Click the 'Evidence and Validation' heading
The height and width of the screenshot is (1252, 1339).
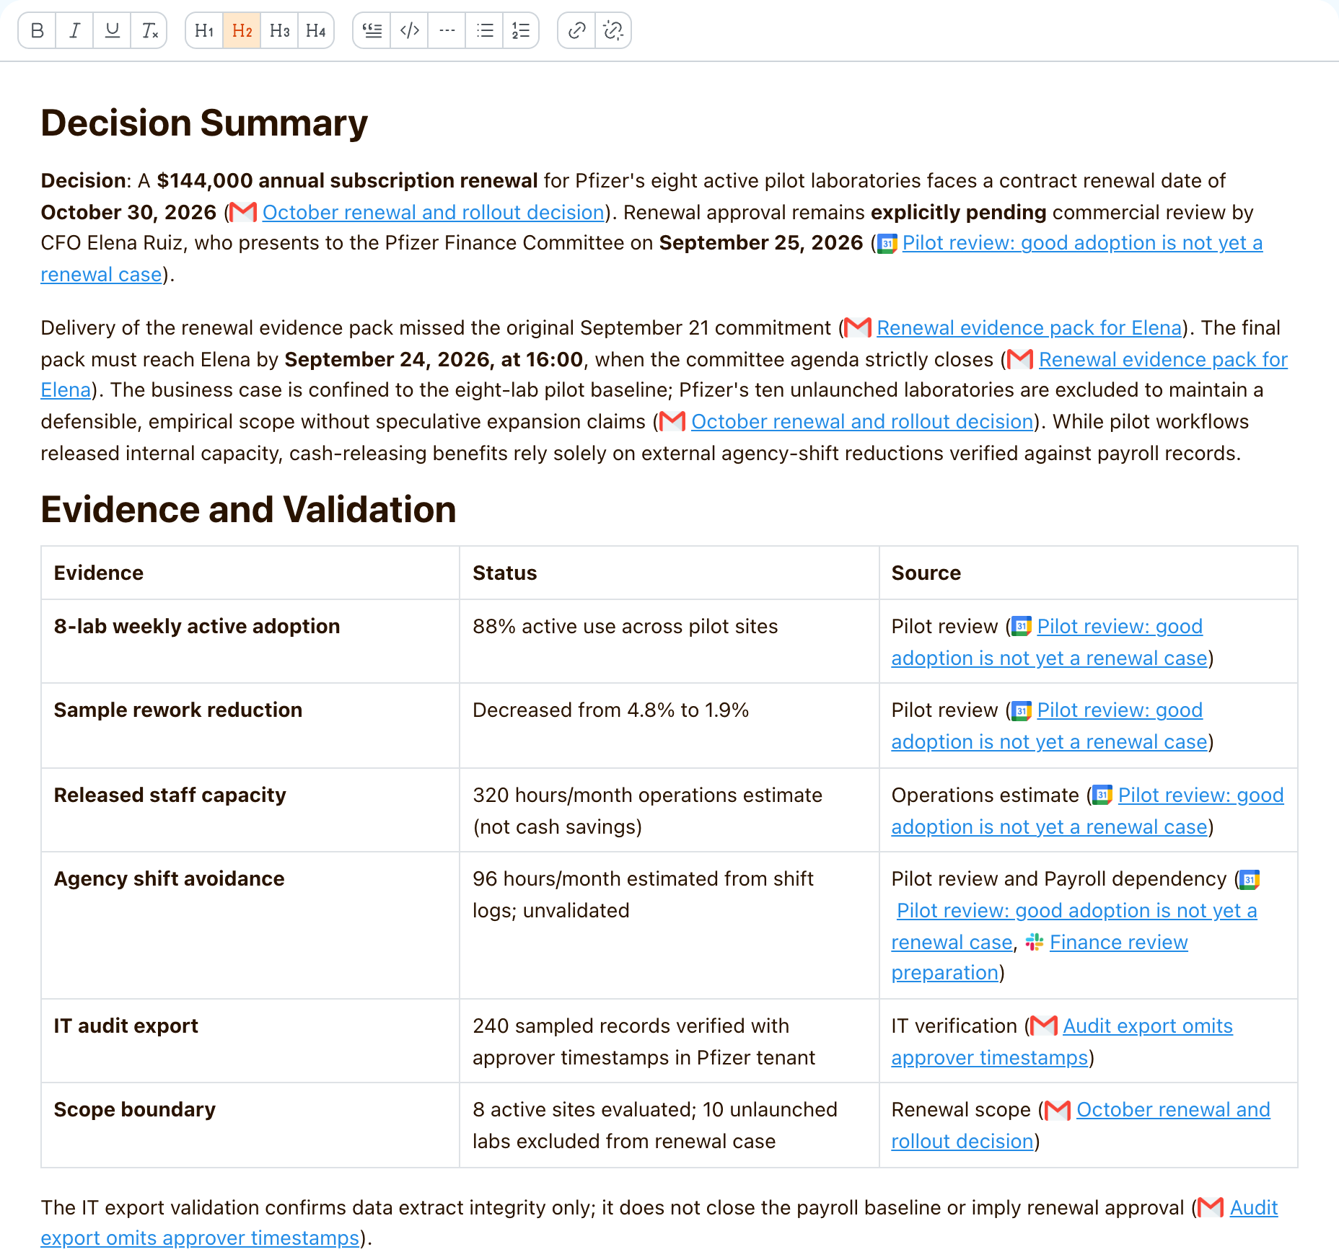tap(248, 509)
